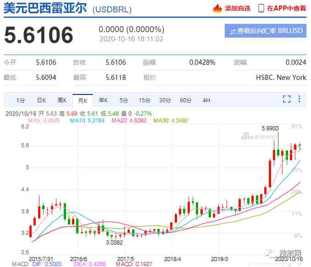
Task: Click the phone icon for view in APP
Action: point(261,9)
